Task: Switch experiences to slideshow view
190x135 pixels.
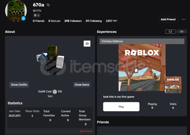Action: click(x=170, y=32)
